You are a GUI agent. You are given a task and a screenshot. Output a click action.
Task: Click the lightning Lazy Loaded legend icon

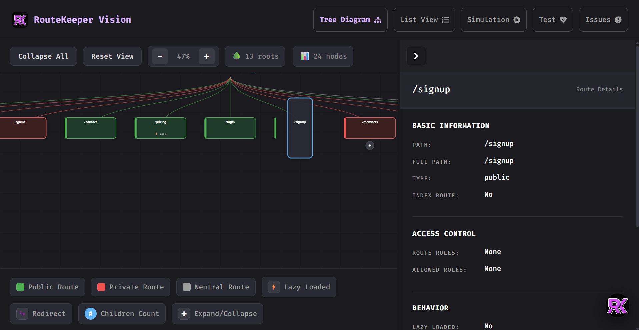[x=274, y=287]
